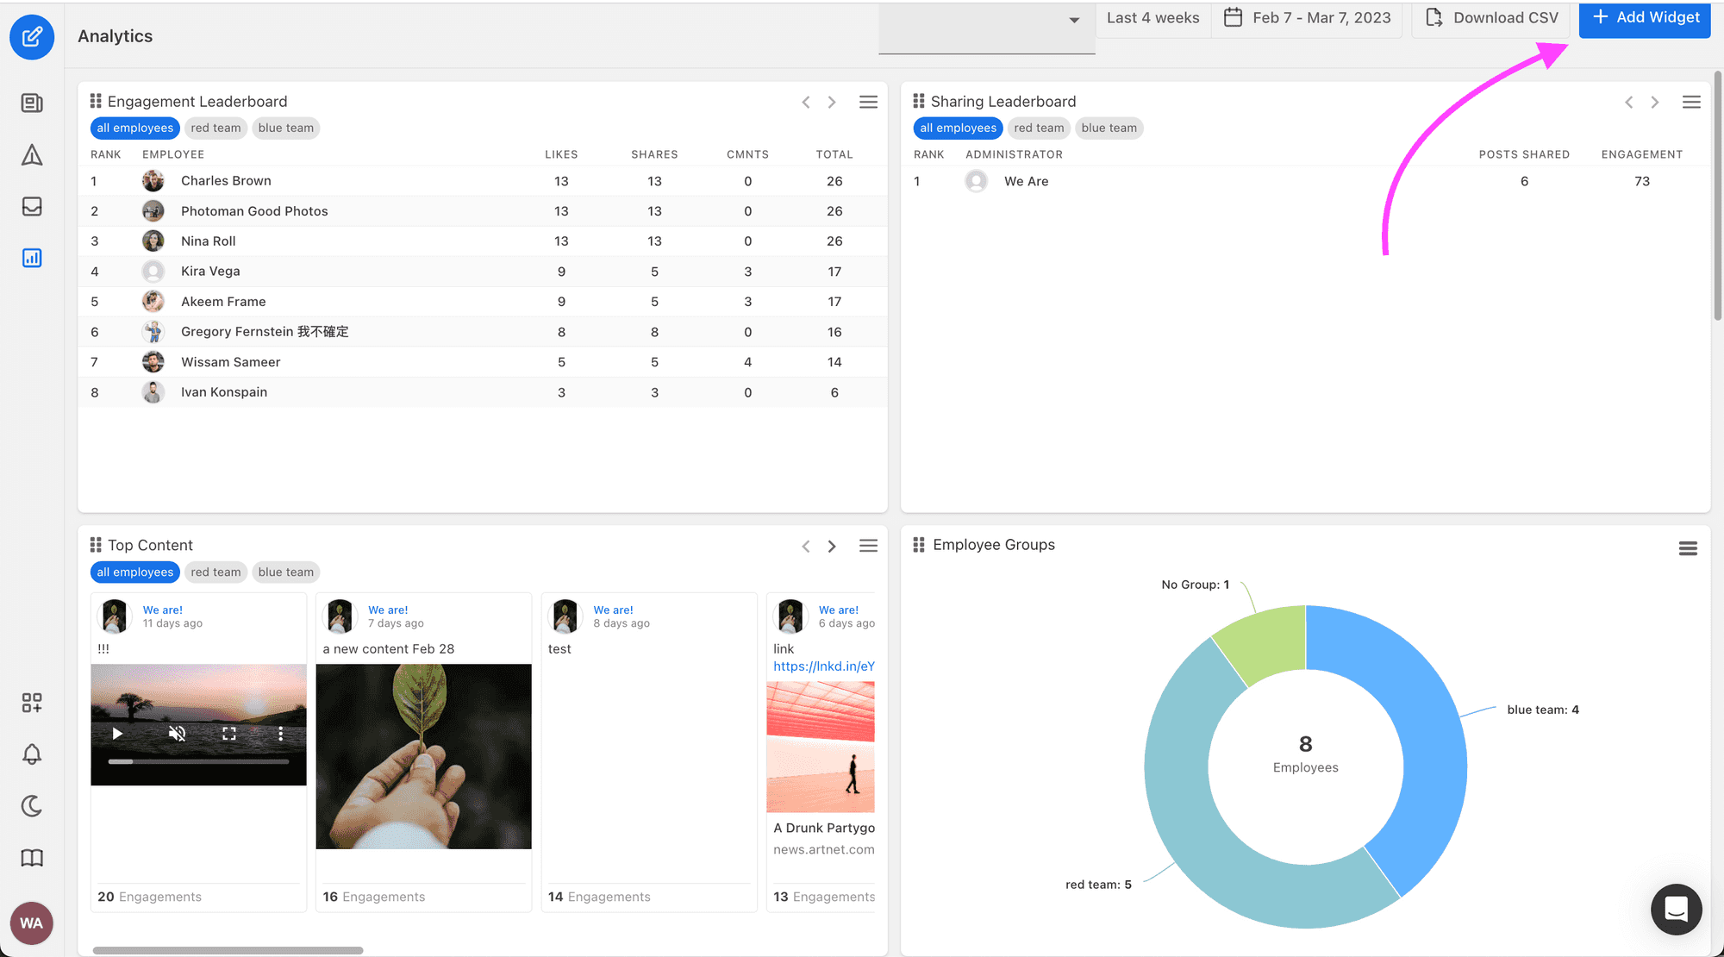This screenshot has height=957, width=1724.
Task: Open the documentation book icon
Action: point(32,858)
